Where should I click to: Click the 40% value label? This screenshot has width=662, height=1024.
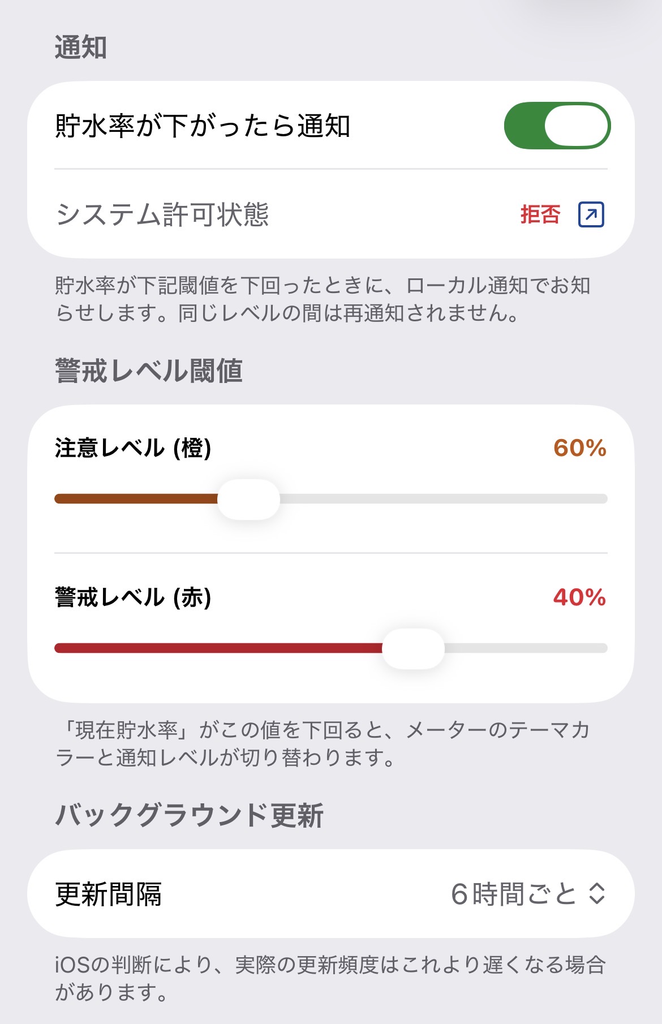580,597
